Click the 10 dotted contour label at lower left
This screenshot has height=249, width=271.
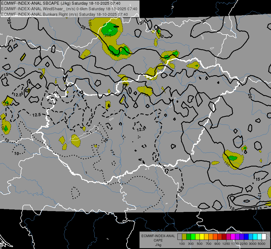(x=17, y=154)
